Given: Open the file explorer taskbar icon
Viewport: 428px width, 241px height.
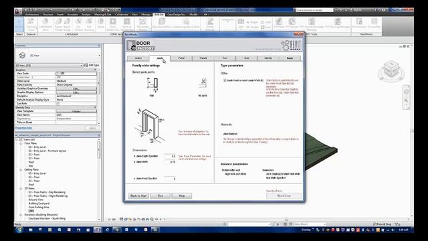Looking at the screenshot, I should [31, 230].
